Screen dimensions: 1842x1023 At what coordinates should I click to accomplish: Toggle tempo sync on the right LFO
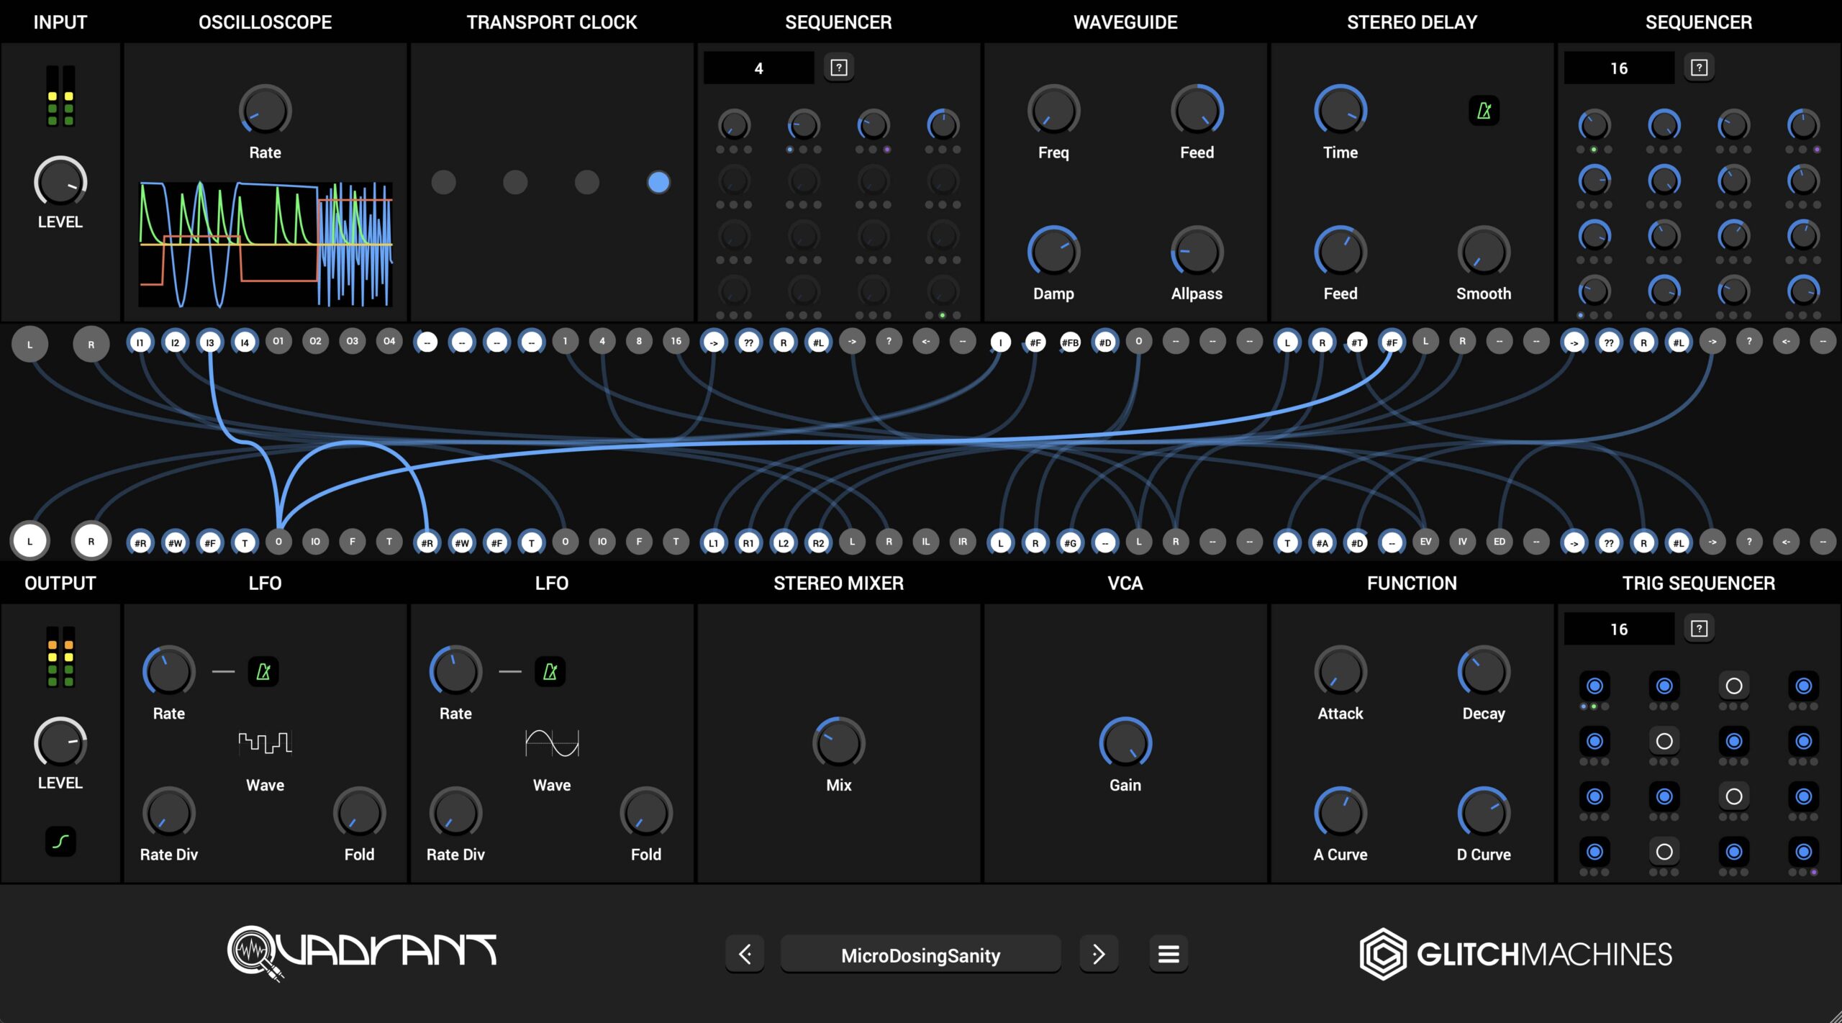pyautogui.click(x=550, y=672)
